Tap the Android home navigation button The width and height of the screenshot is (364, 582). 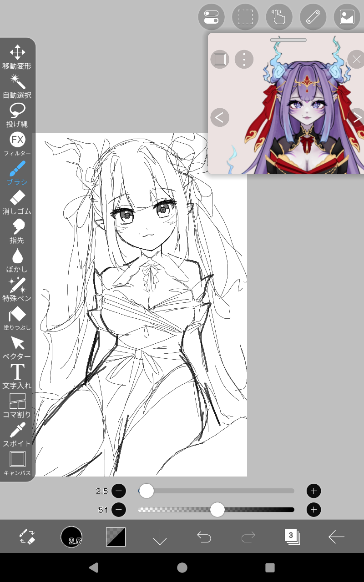(182, 567)
